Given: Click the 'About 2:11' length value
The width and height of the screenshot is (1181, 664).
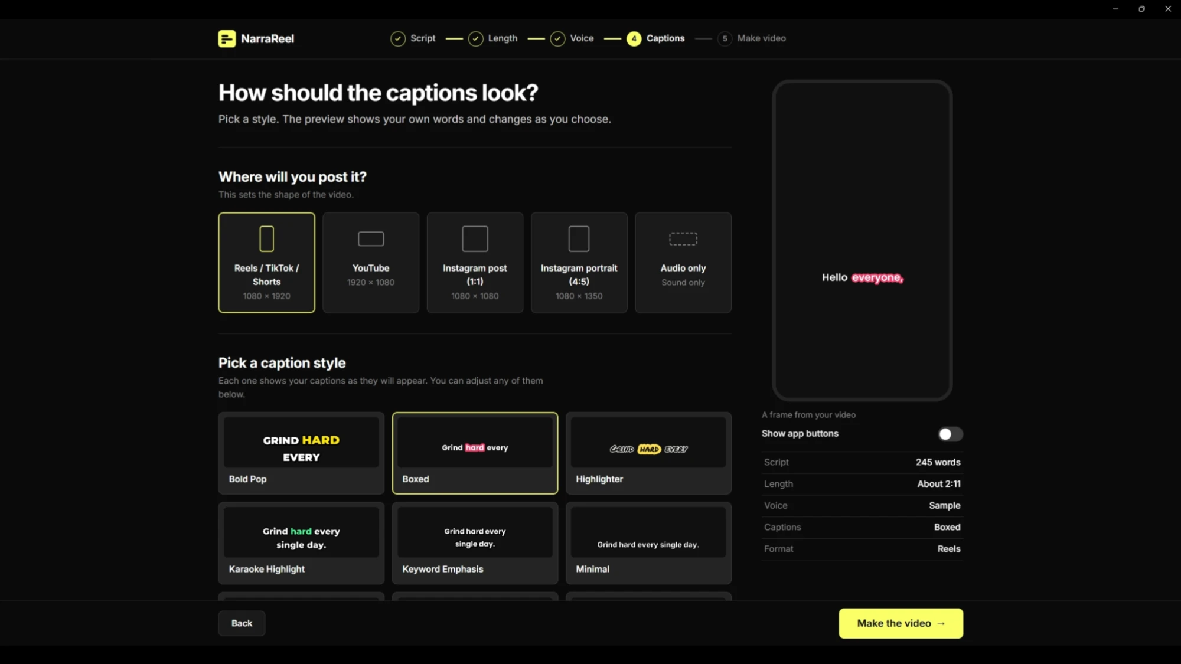Looking at the screenshot, I should pyautogui.click(x=939, y=484).
